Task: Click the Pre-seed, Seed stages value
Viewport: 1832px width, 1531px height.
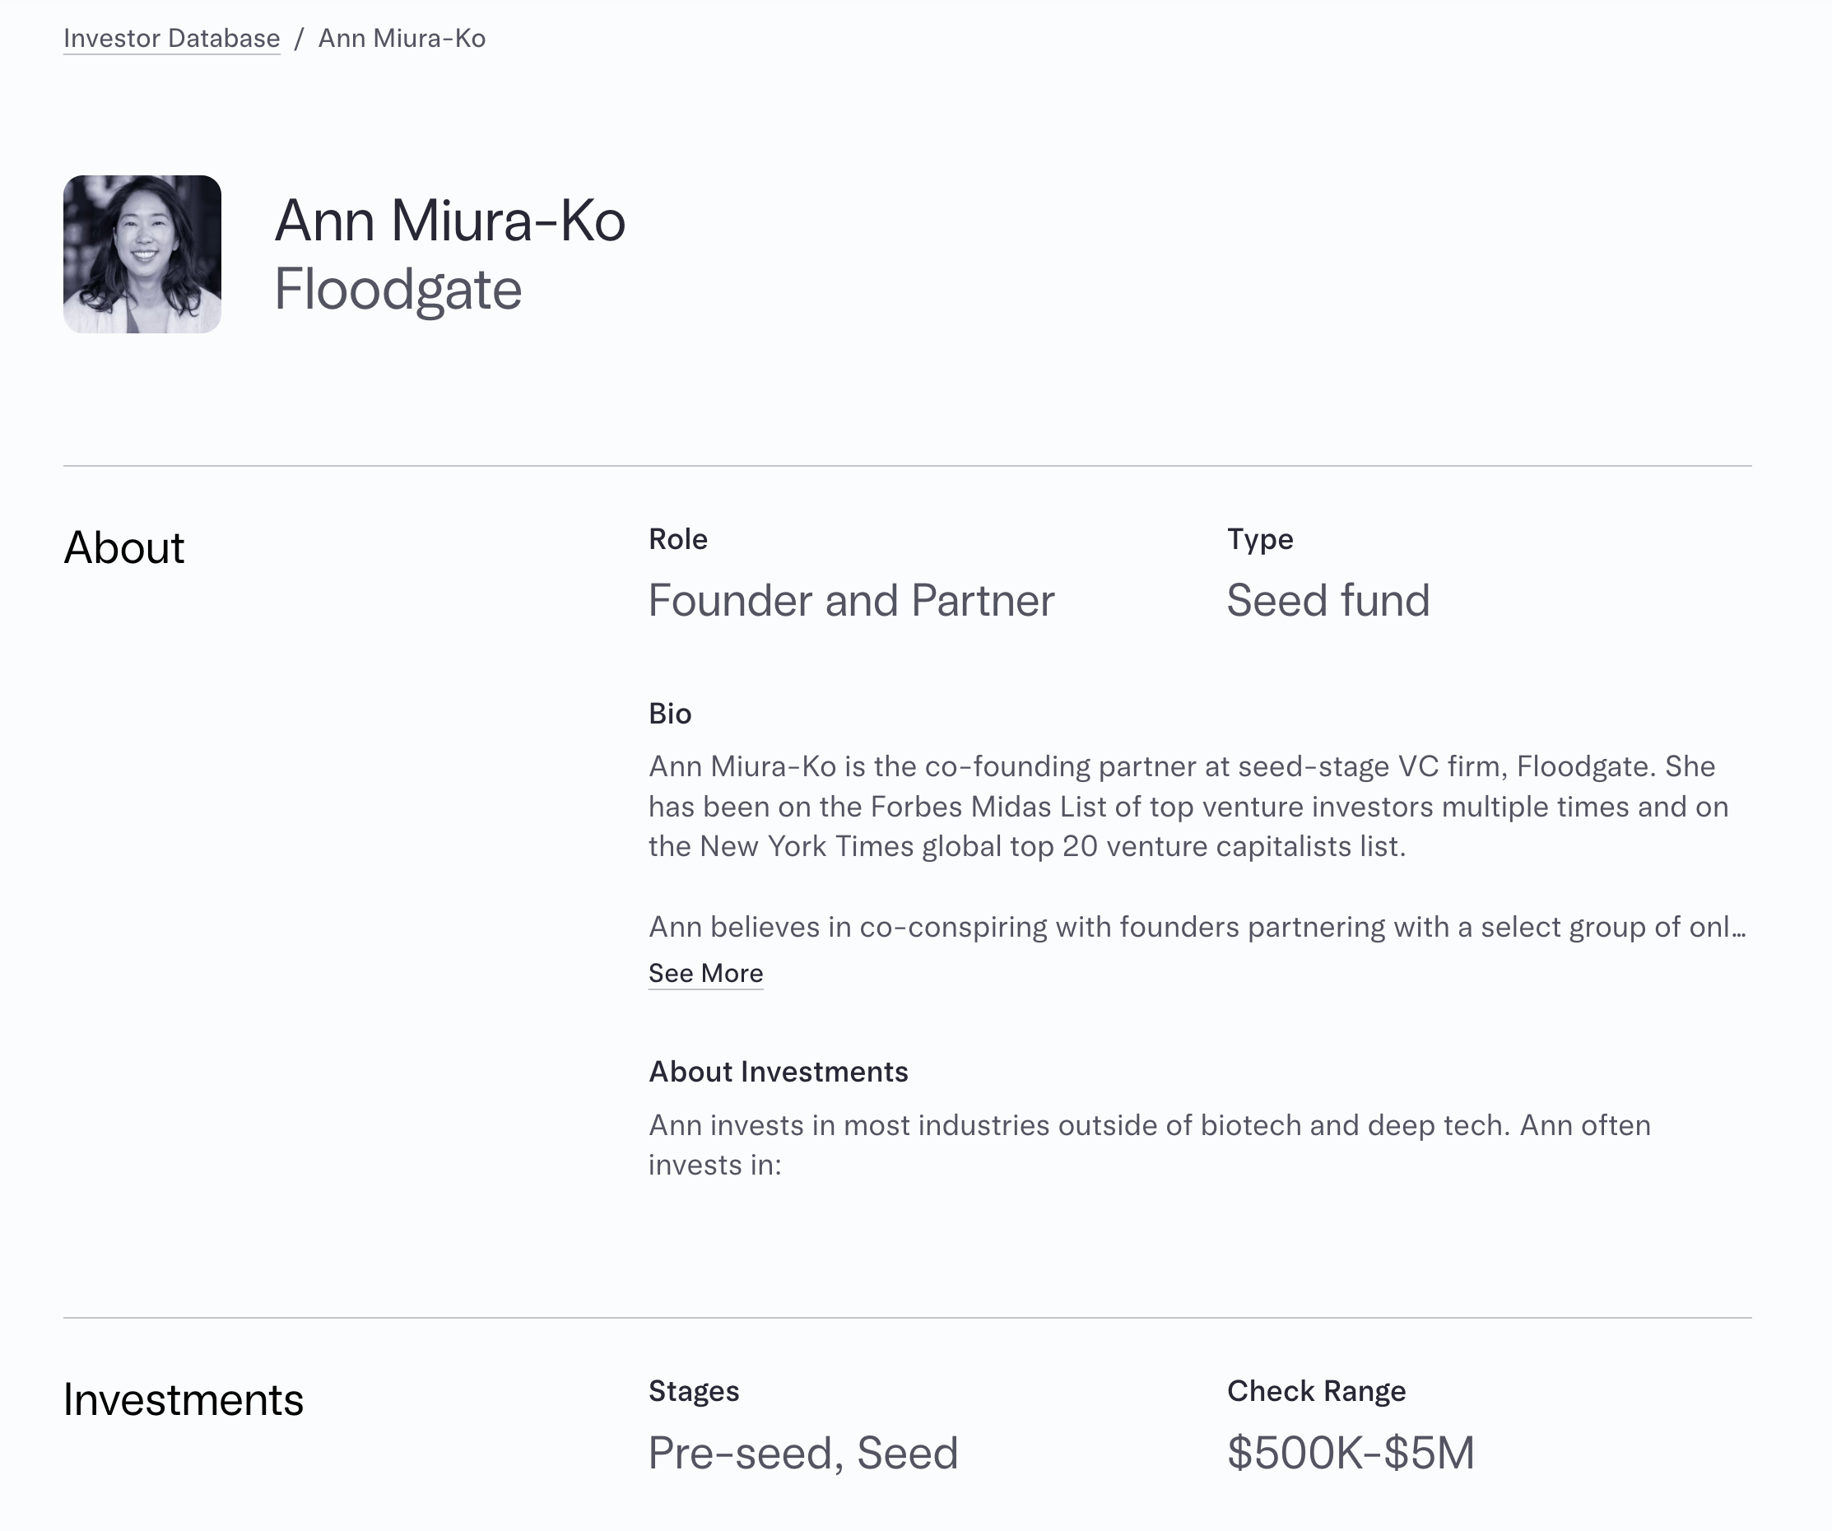Action: pyautogui.click(x=802, y=1453)
